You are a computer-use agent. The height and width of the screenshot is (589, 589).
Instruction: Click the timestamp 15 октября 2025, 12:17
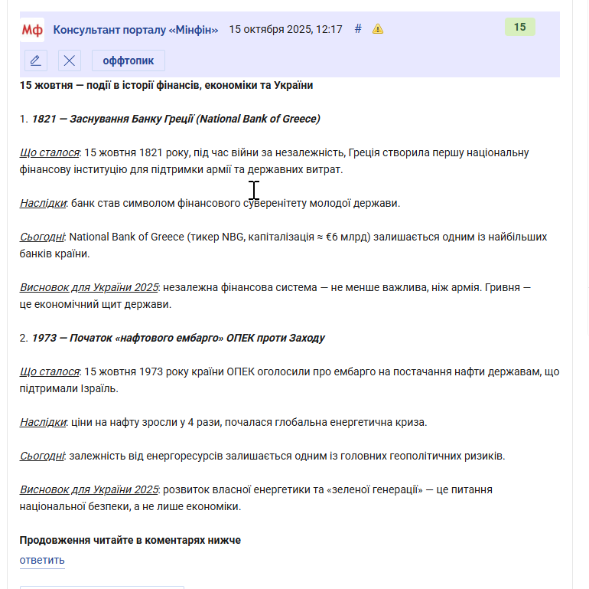pos(286,29)
